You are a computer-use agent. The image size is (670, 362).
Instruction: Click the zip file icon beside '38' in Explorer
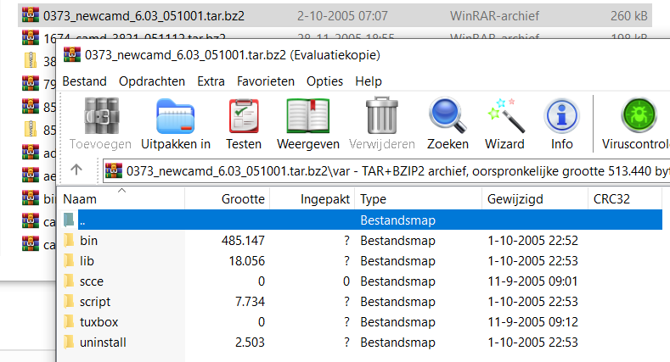tap(31, 60)
